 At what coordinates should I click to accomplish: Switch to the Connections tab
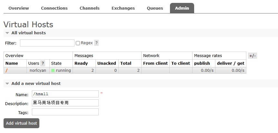54,8
